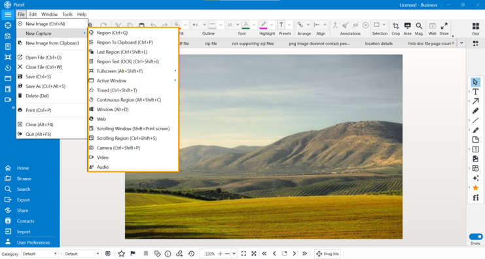Screen dimensions: 485x259
Task: Select the Pencil drawing tool
Action: click(475, 111)
